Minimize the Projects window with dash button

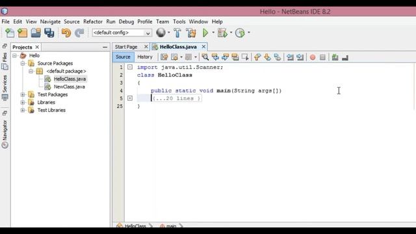(105, 47)
